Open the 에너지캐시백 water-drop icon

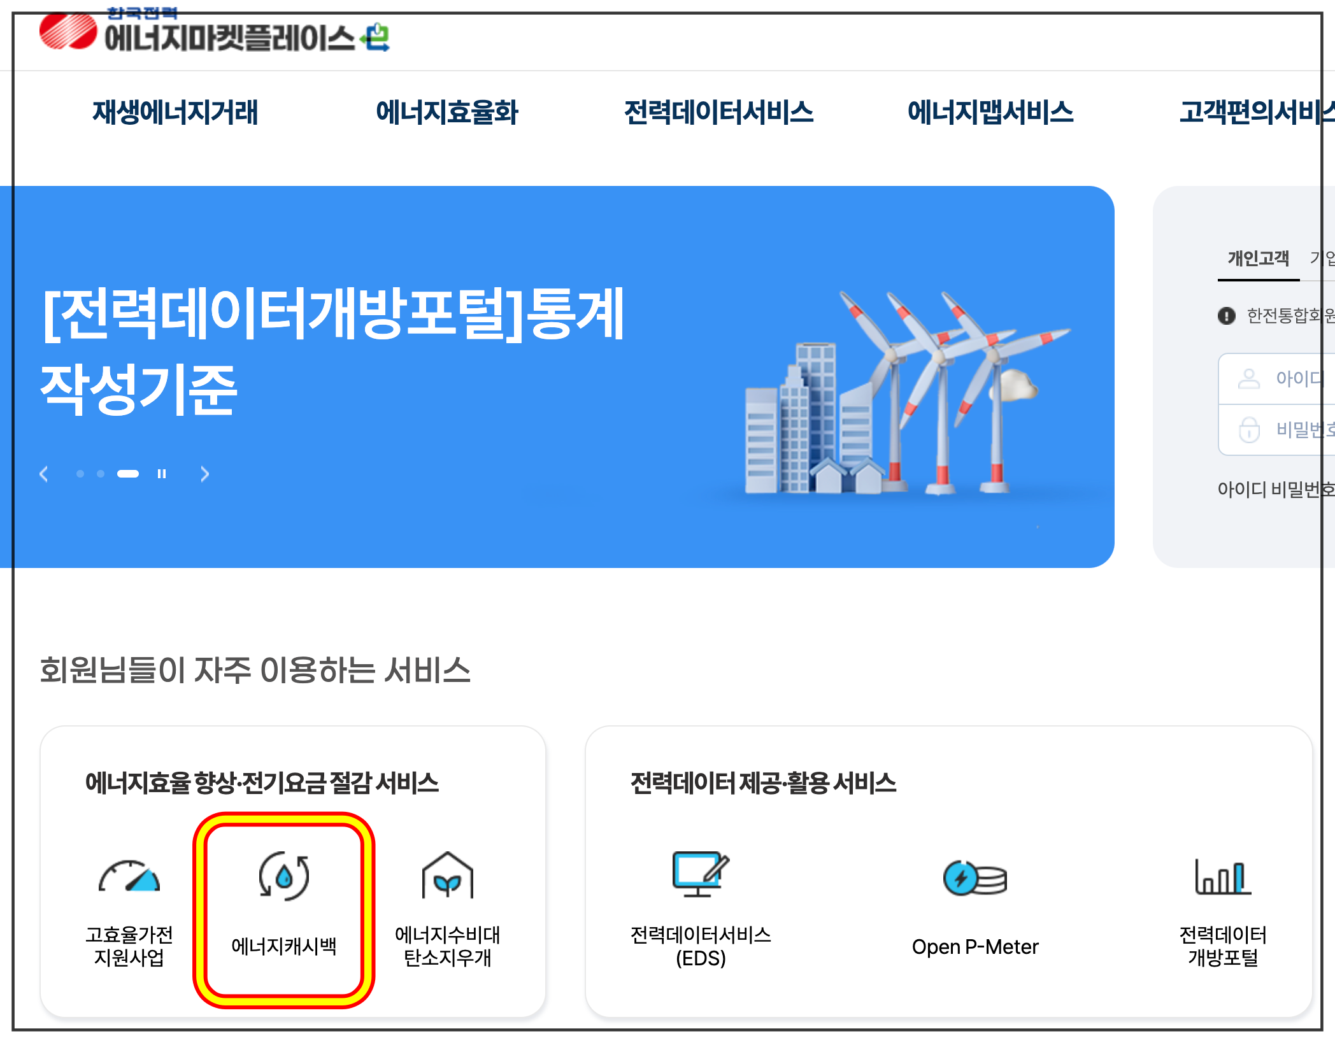click(283, 877)
